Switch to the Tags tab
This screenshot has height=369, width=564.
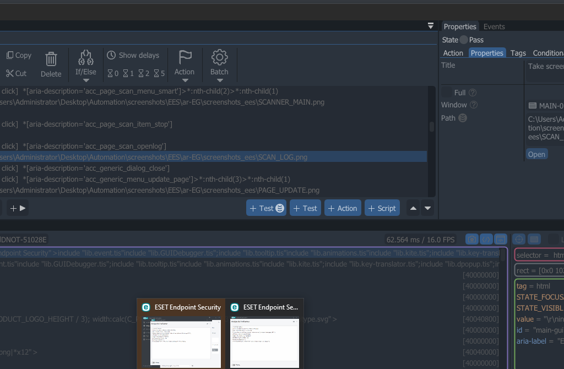coord(518,53)
